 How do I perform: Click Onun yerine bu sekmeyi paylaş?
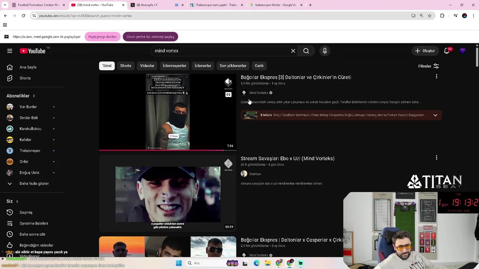pyautogui.click(x=150, y=37)
